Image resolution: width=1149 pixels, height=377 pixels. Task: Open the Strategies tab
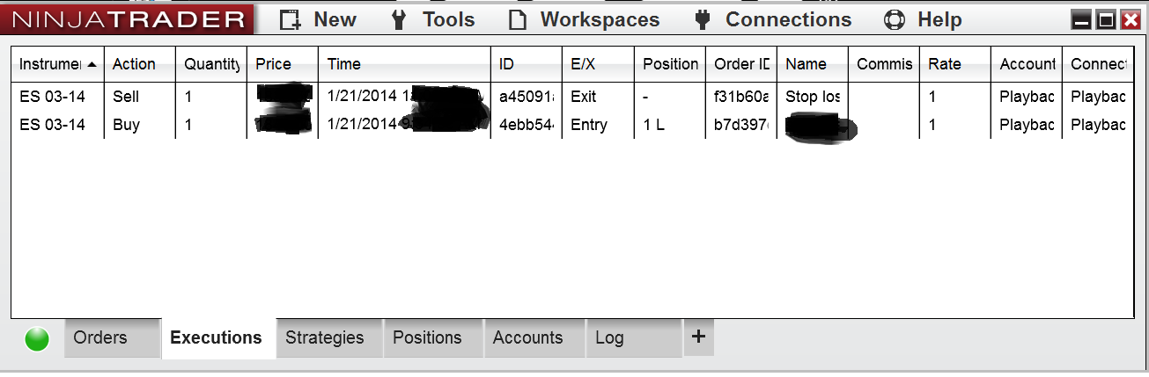pos(324,338)
